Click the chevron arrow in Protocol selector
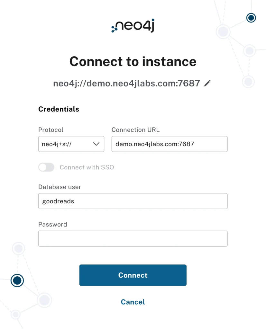The width and height of the screenshot is (267, 329). [96, 144]
